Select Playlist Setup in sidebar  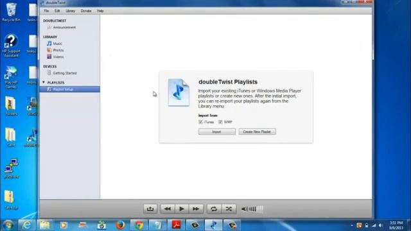click(70, 89)
